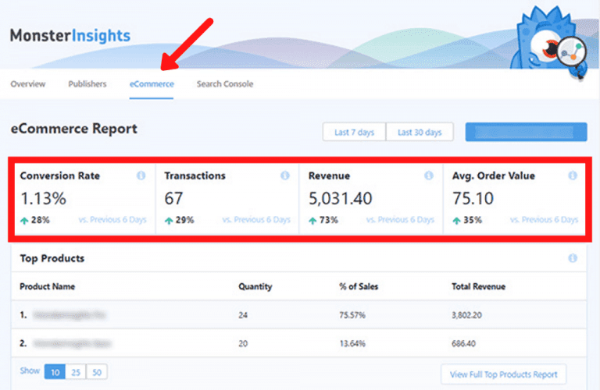Select the eCommerce tab
The width and height of the screenshot is (600, 390).
(152, 84)
